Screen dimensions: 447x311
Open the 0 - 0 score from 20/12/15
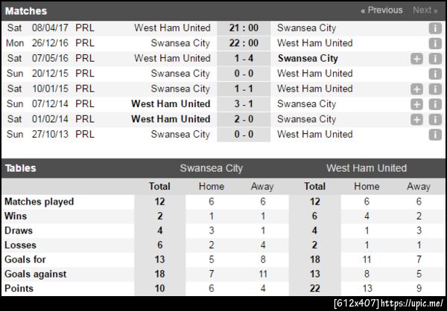coord(244,74)
